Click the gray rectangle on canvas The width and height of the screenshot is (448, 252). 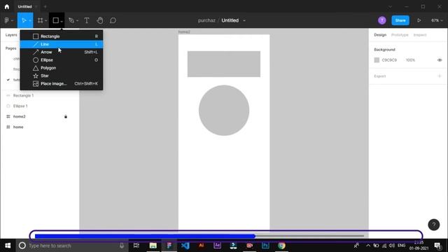(224, 64)
